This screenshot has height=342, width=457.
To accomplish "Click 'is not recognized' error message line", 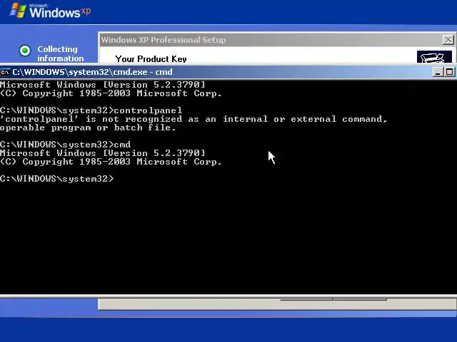I will (x=194, y=119).
